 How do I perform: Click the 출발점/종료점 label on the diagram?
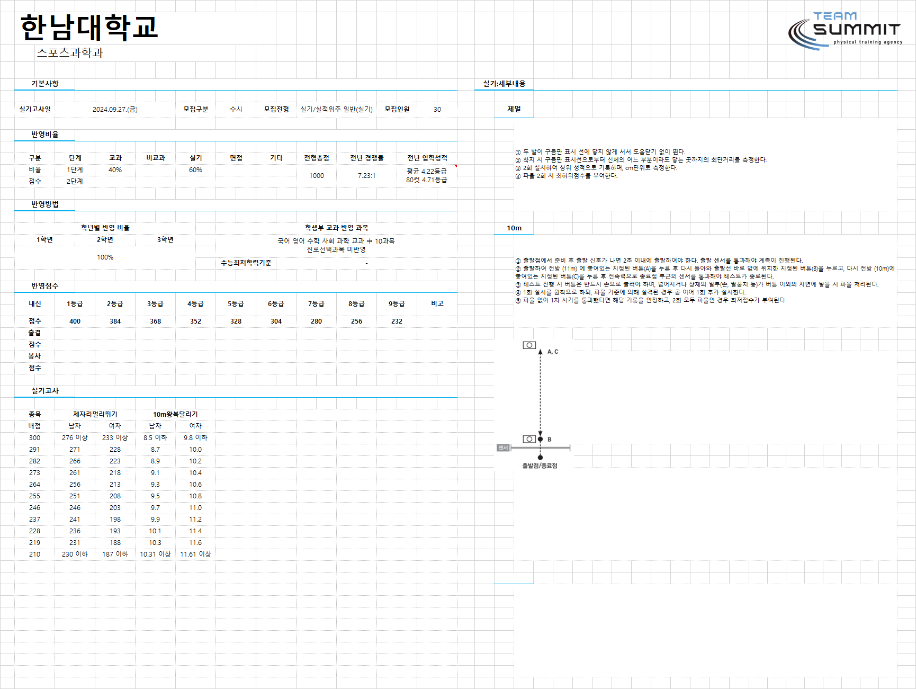[x=540, y=466]
